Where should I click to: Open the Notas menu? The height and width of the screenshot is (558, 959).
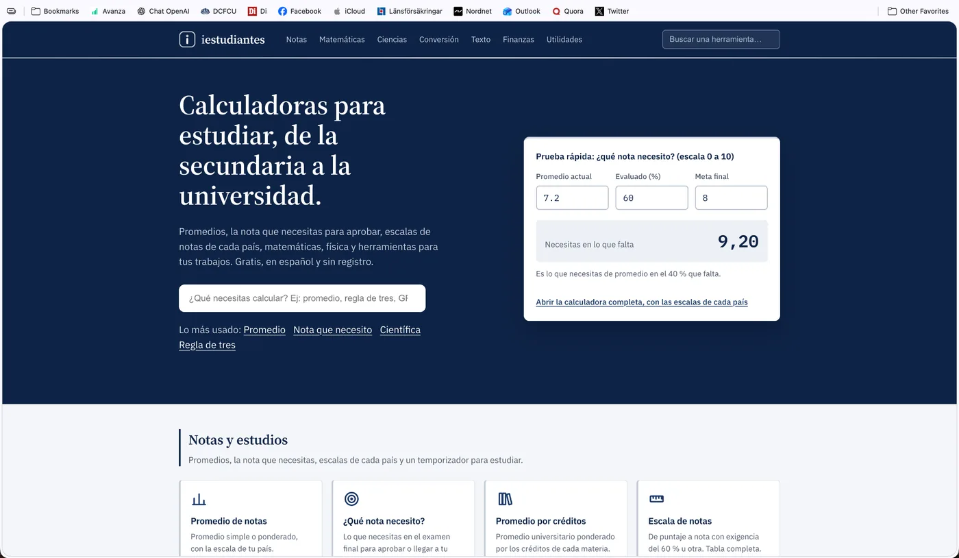click(x=297, y=40)
